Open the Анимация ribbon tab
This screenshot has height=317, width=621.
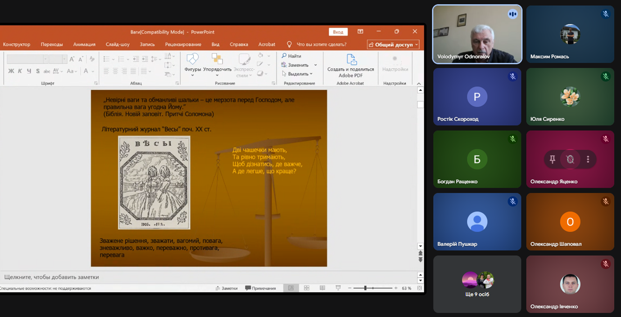coord(84,45)
